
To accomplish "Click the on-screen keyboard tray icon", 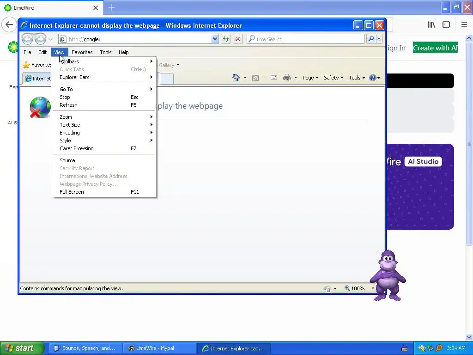I will [x=405, y=349].
